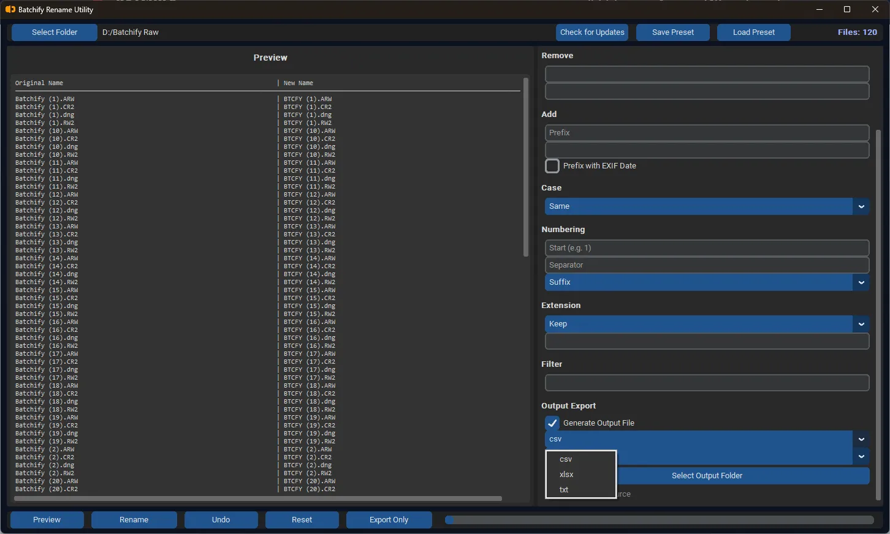Click inside the Filter input field

[x=707, y=383]
